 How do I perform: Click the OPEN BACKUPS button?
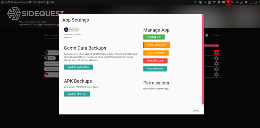155,69
